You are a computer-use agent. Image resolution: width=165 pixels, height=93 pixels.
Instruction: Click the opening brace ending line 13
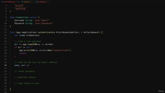[x=102, y=32]
